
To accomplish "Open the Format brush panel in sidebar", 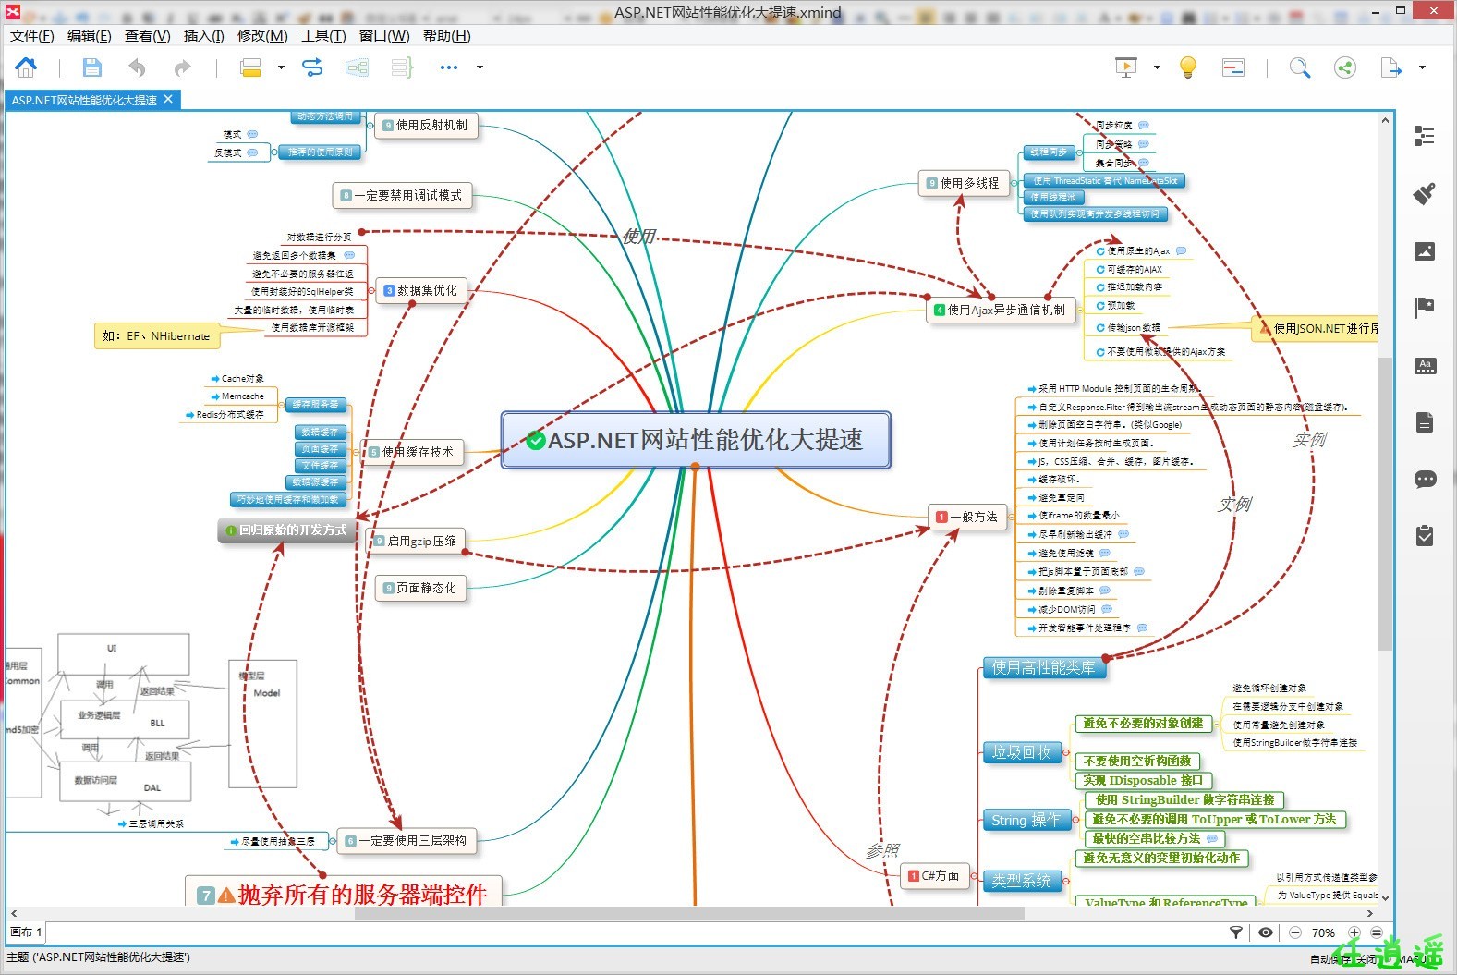I will [1425, 193].
